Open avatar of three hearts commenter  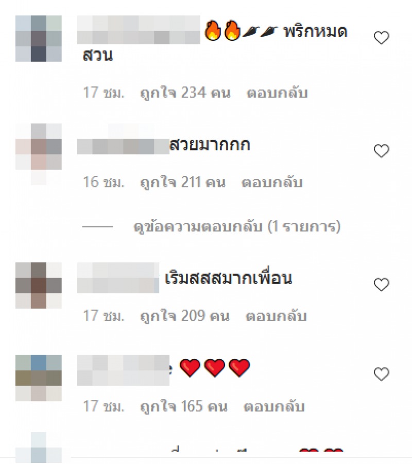coord(39,378)
